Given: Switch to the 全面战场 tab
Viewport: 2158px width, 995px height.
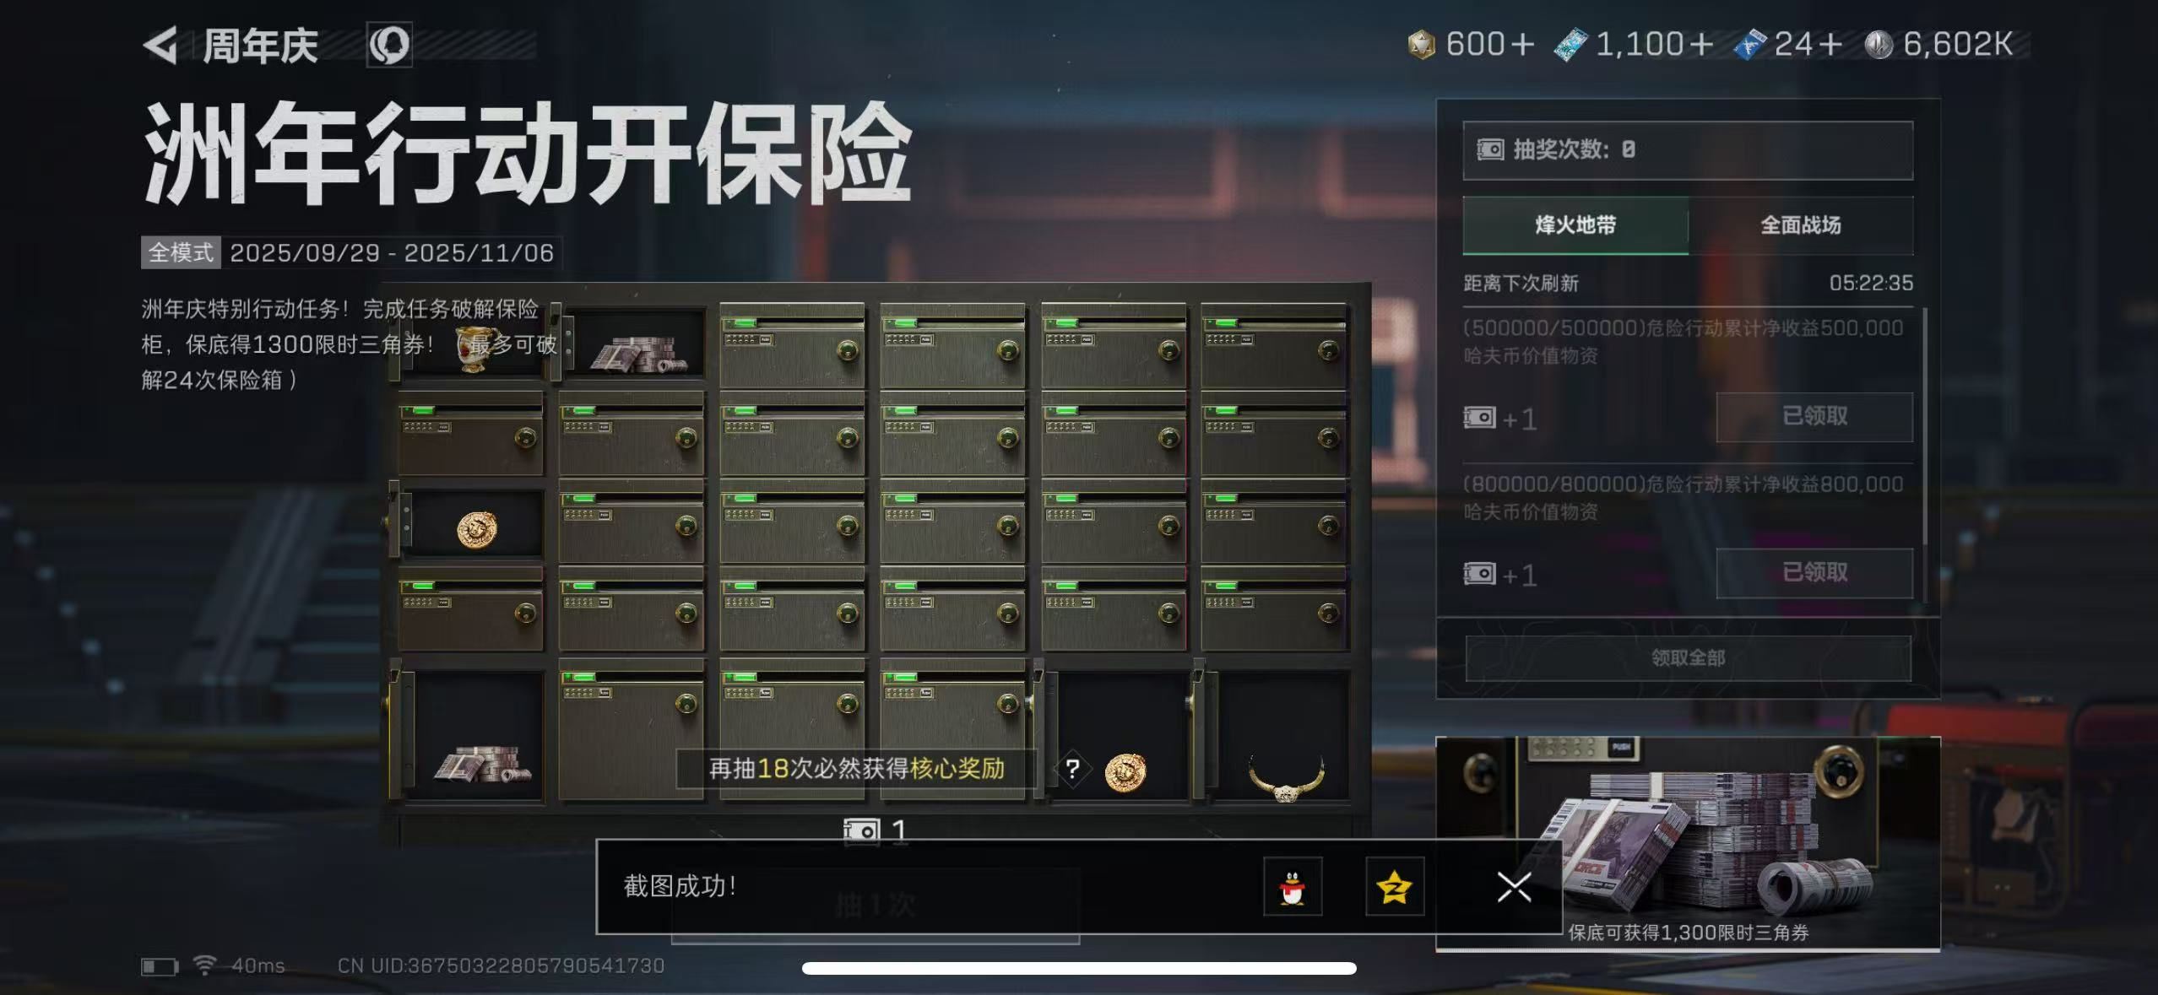Looking at the screenshot, I should 1801,225.
